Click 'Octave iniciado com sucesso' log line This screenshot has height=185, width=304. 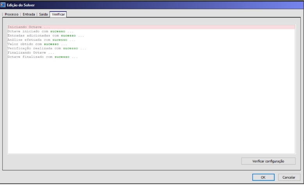click(40, 31)
